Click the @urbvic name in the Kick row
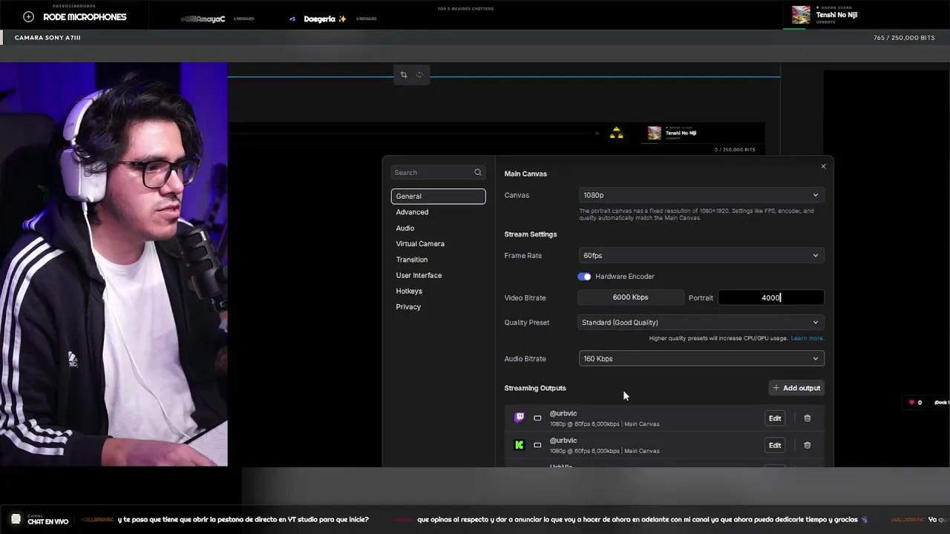This screenshot has width=950, height=534. [x=563, y=441]
